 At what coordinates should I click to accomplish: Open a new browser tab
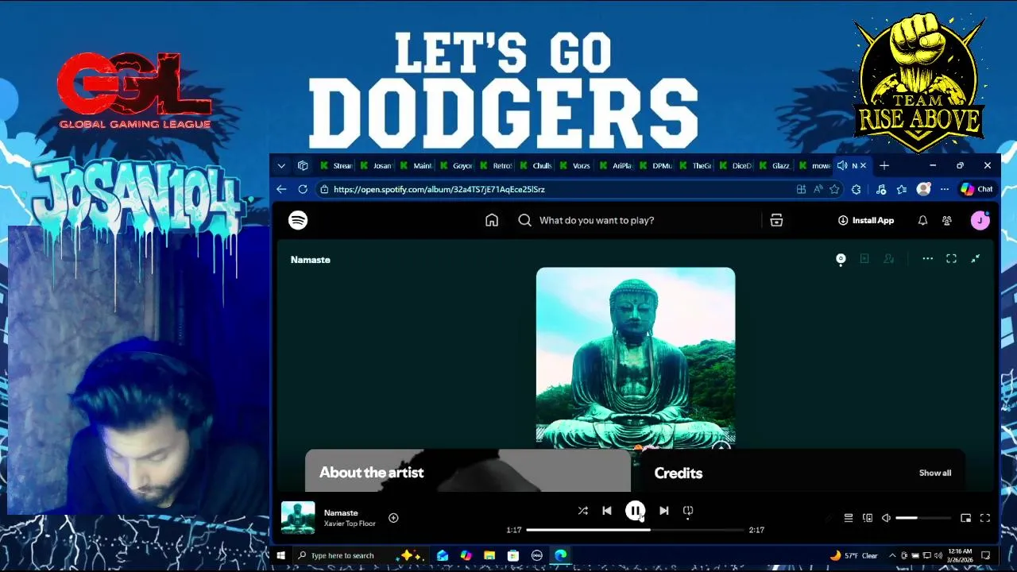[884, 166]
